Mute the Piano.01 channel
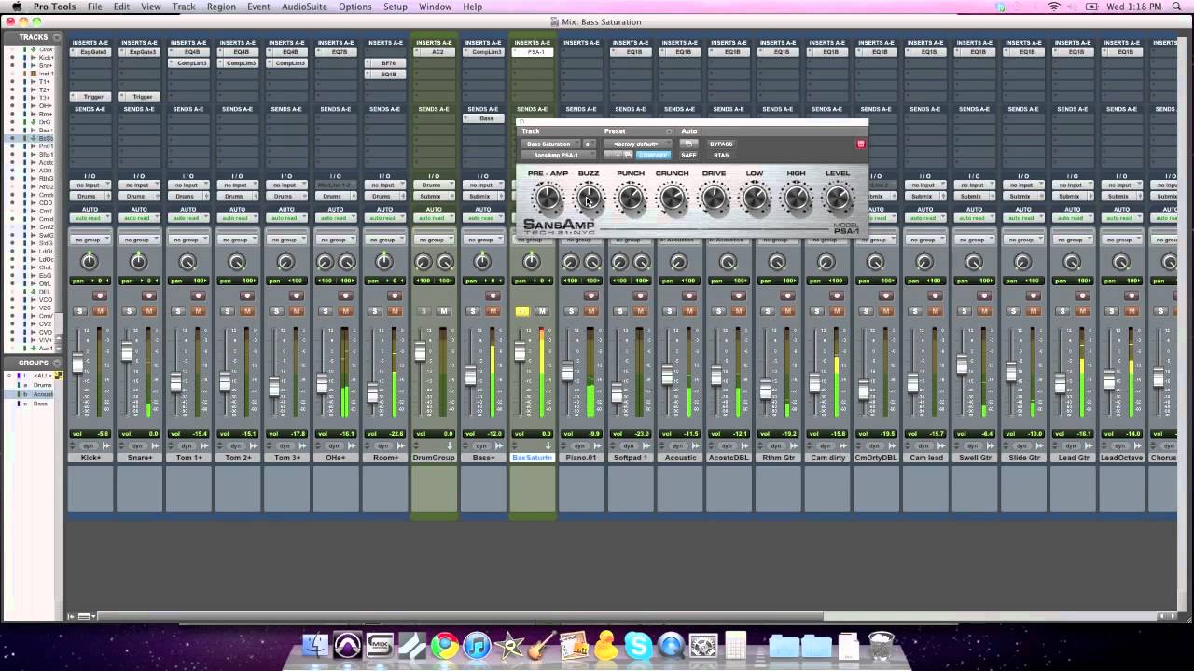The image size is (1194, 671). click(590, 311)
